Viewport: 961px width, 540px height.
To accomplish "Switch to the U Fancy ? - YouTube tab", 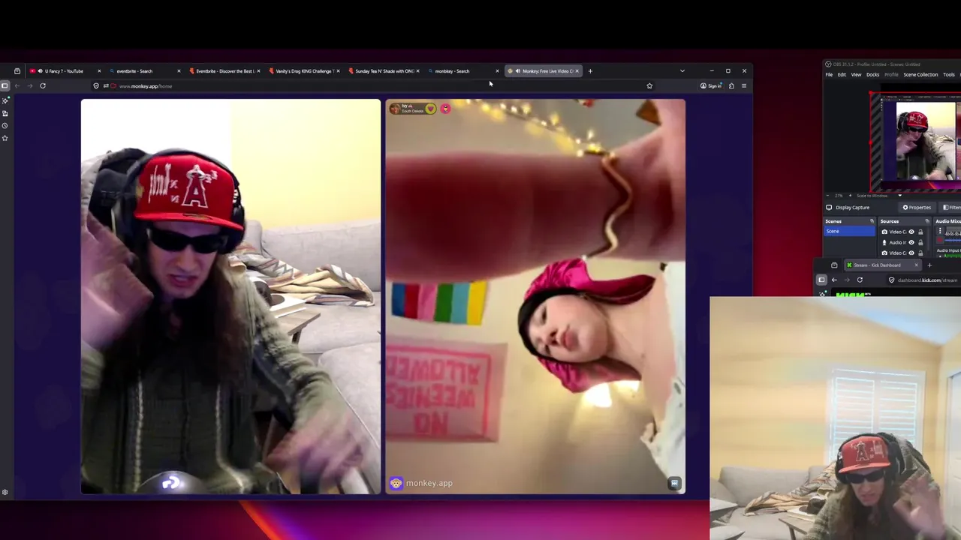I will (64, 71).
